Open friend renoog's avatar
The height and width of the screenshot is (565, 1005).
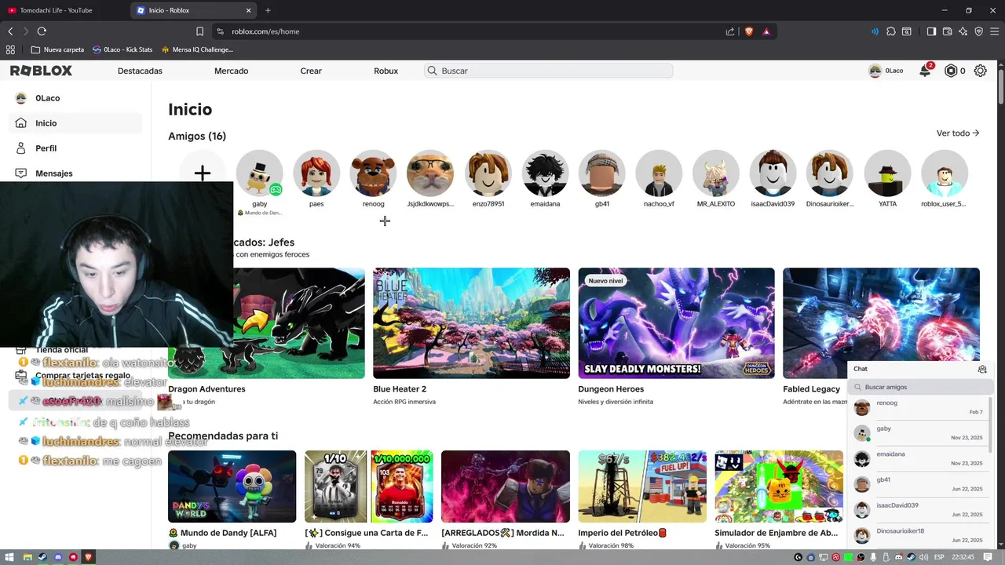(x=374, y=173)
